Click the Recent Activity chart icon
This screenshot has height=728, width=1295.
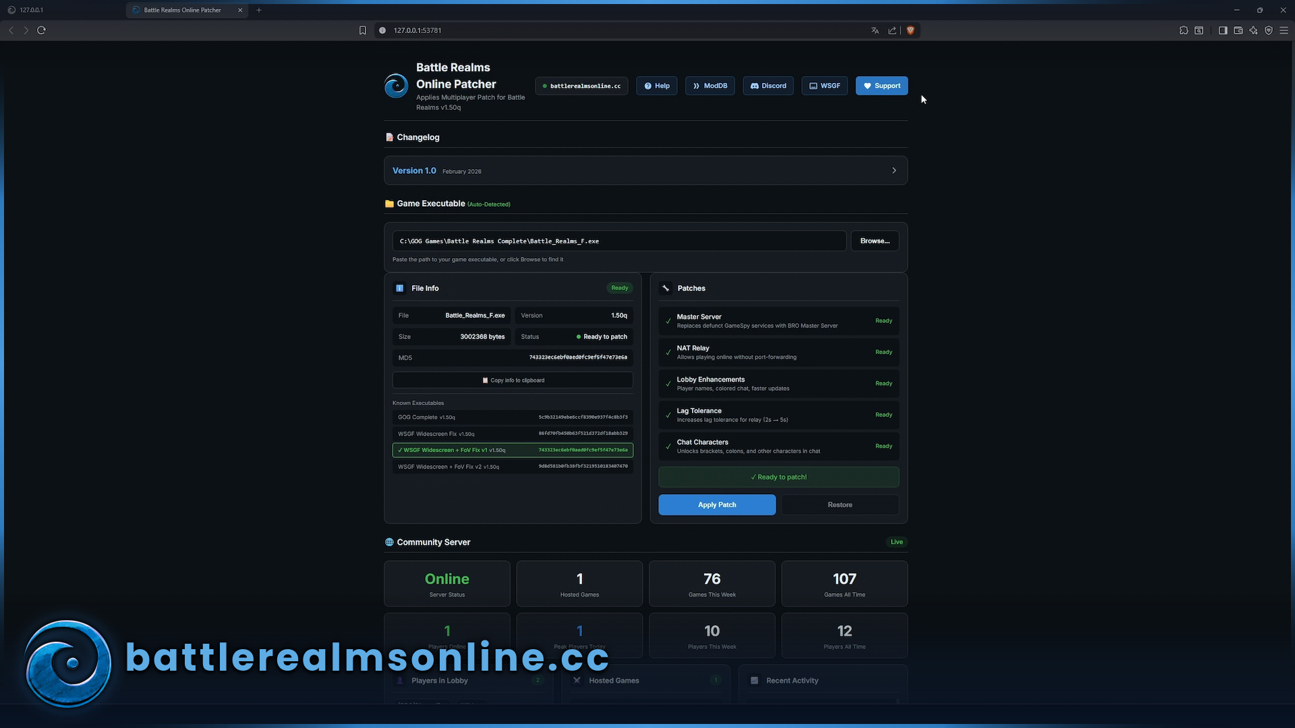pyautogui.click(x=755, y=680)
